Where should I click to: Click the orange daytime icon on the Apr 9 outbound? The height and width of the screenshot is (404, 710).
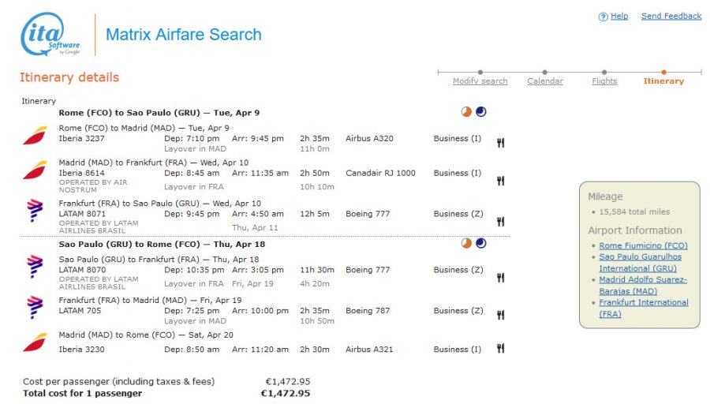pyautogui.click(x=466, y=112)
